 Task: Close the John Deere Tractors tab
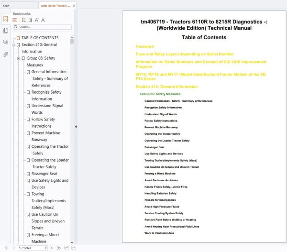[x=74, y=6]
